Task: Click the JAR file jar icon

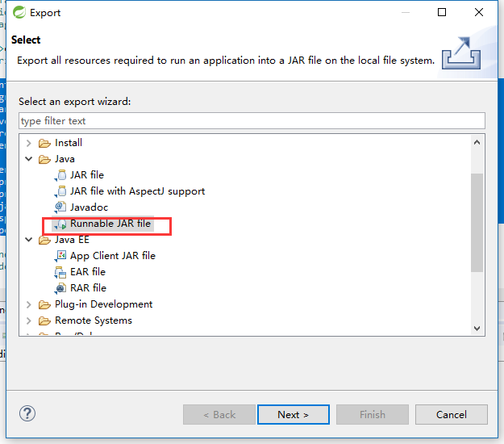Action: click(60, 175)
